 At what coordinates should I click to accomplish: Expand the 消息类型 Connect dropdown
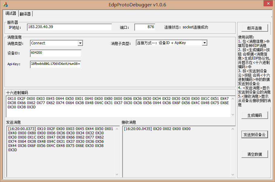coord(80,43)
